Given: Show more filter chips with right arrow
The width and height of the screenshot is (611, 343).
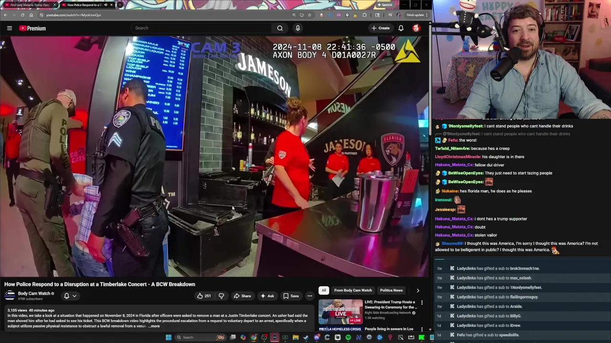Looking at the screenshot, I should pyautogui.click(x=418, y=290).
